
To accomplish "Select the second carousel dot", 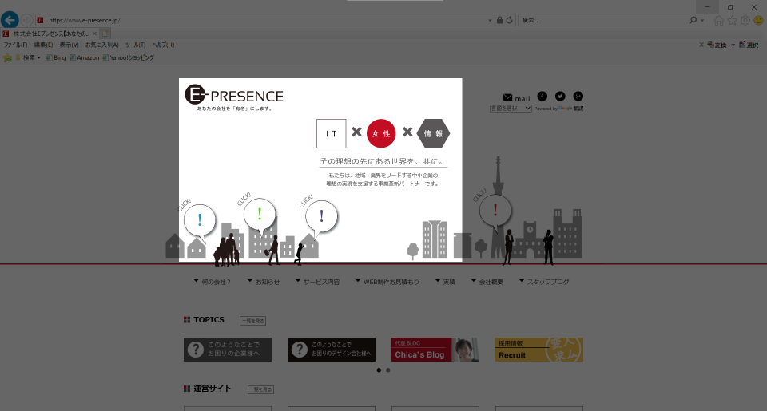I will pos(388,370).
